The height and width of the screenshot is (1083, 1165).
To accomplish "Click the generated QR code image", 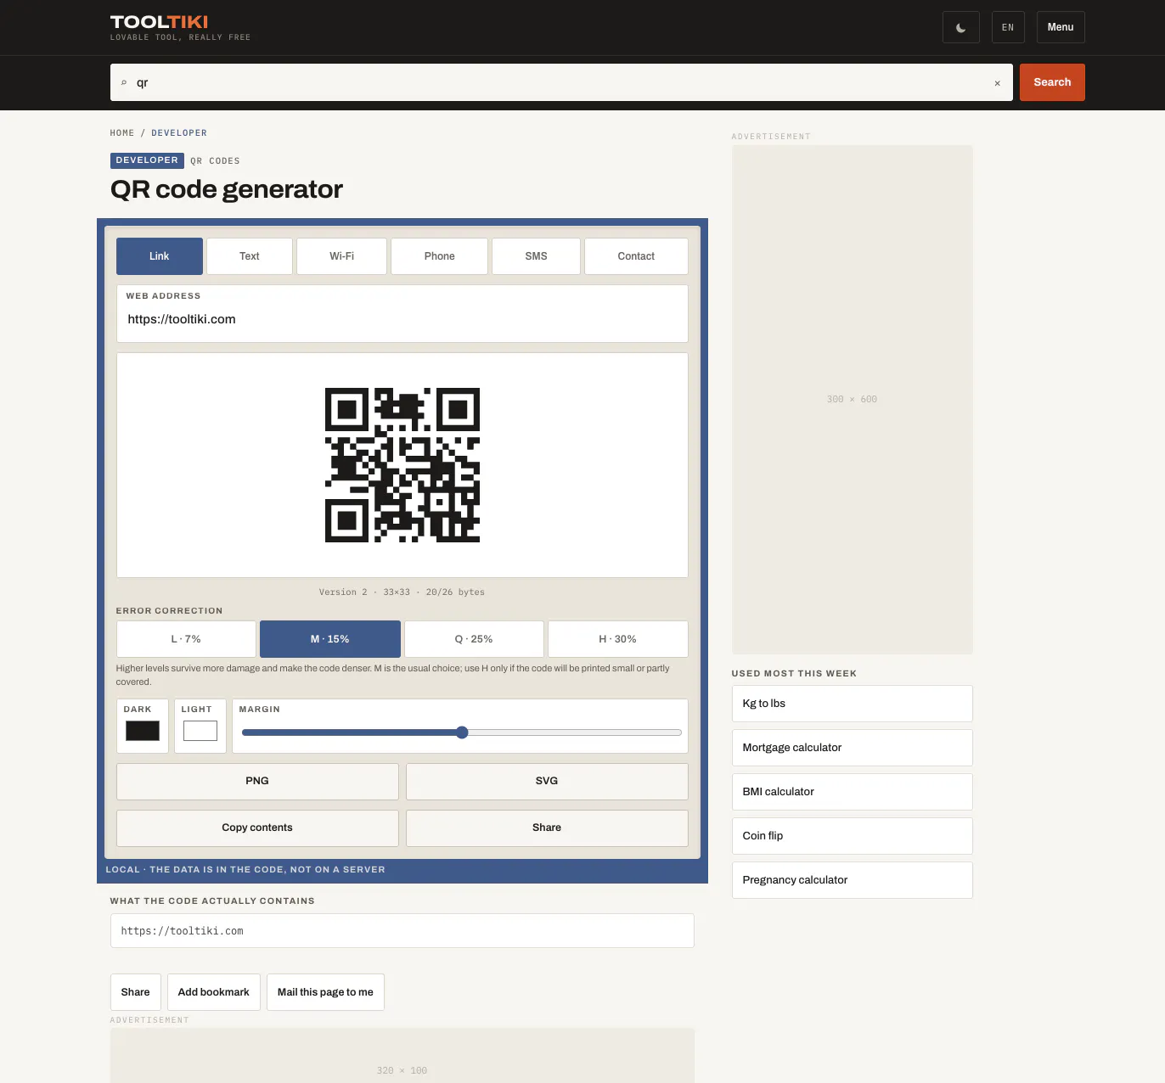I will coord(402,465).
